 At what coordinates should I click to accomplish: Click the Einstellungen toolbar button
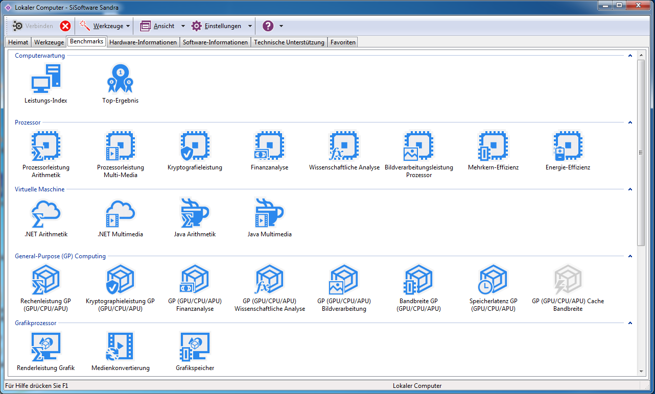point(217,26)
